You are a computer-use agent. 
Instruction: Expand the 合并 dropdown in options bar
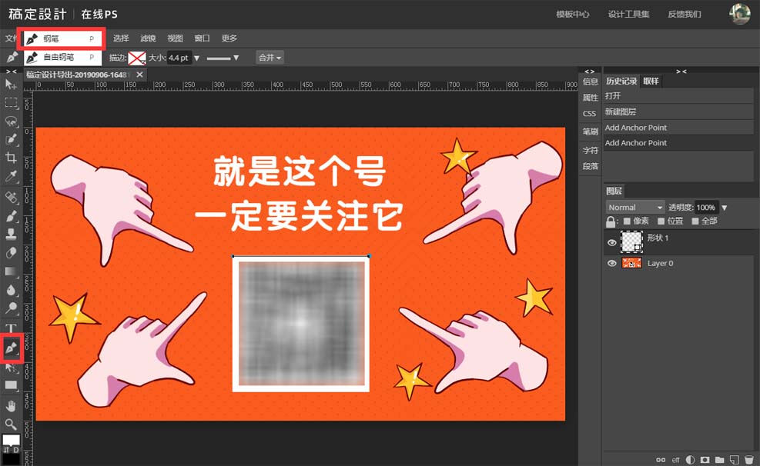point(270,58)
